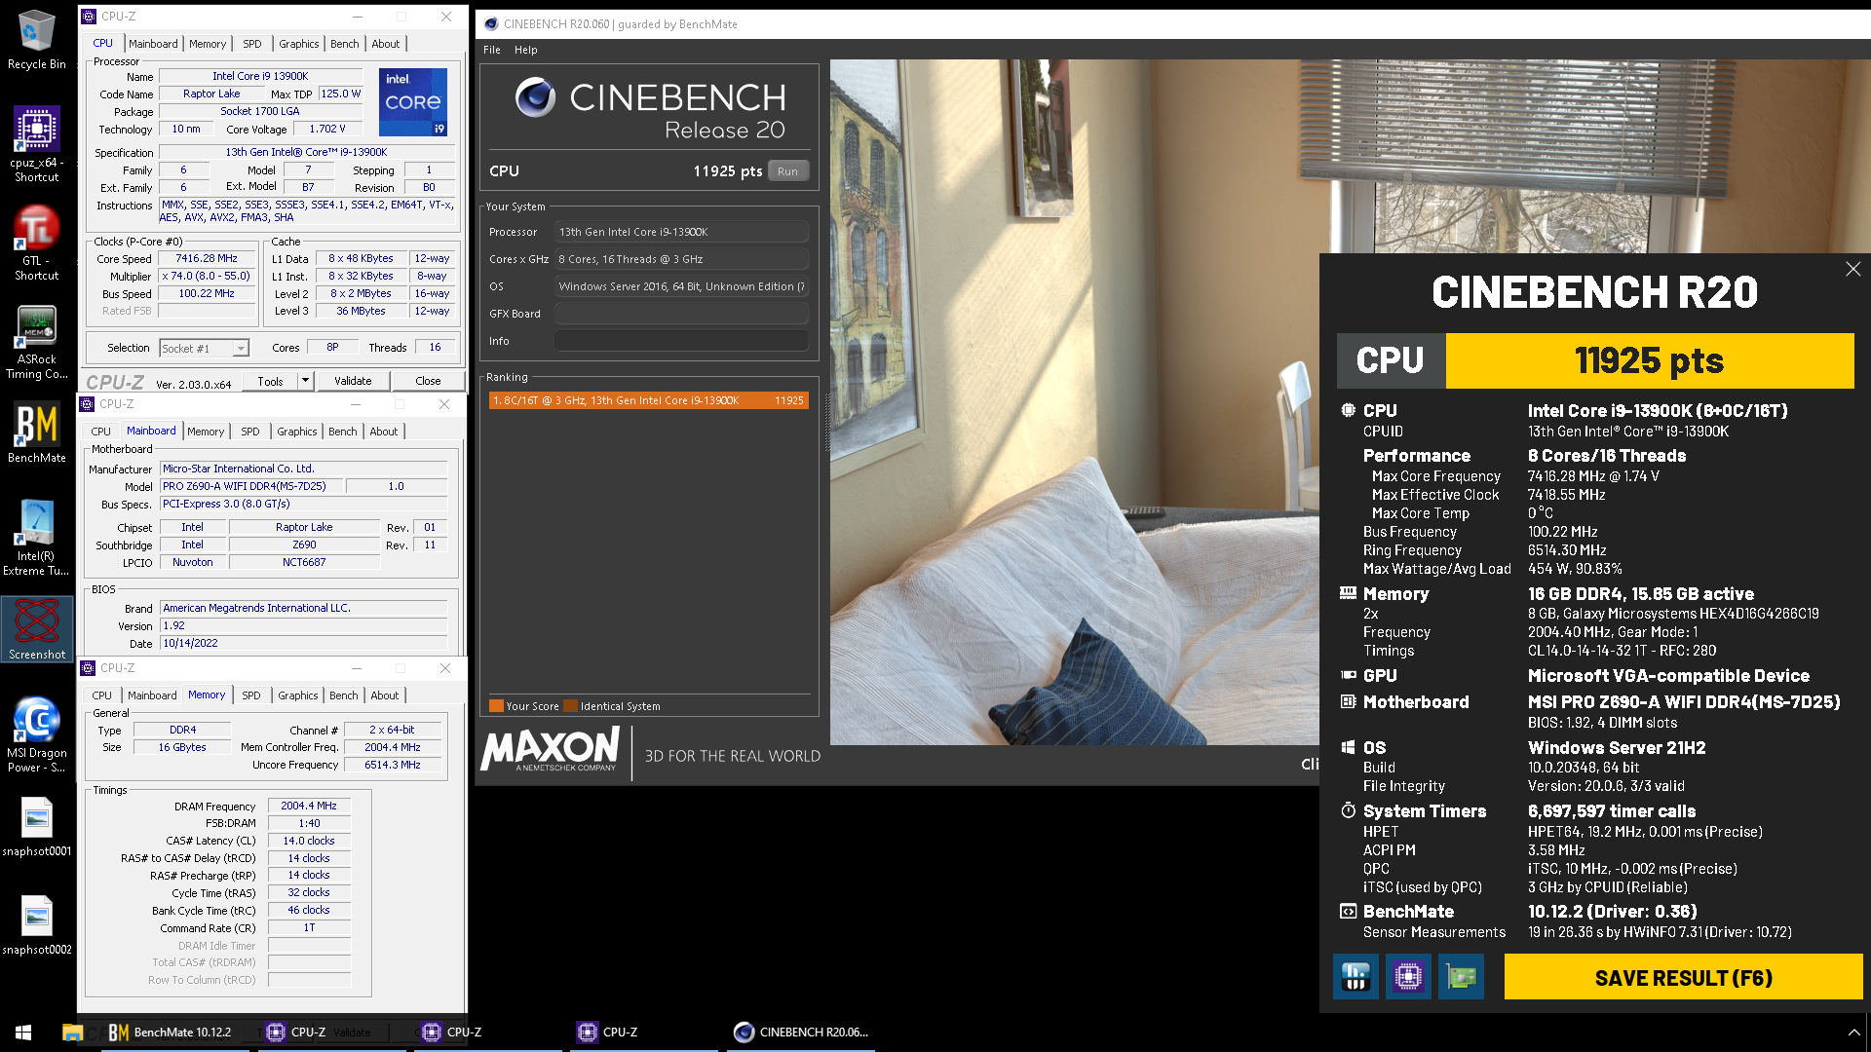Open Bench tab in Memory CPU-Z window

tap(344, 695)
